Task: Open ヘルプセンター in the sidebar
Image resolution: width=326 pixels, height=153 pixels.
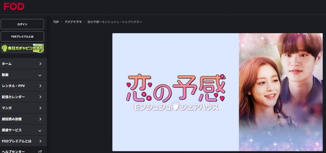Action: tap(13, 152)
